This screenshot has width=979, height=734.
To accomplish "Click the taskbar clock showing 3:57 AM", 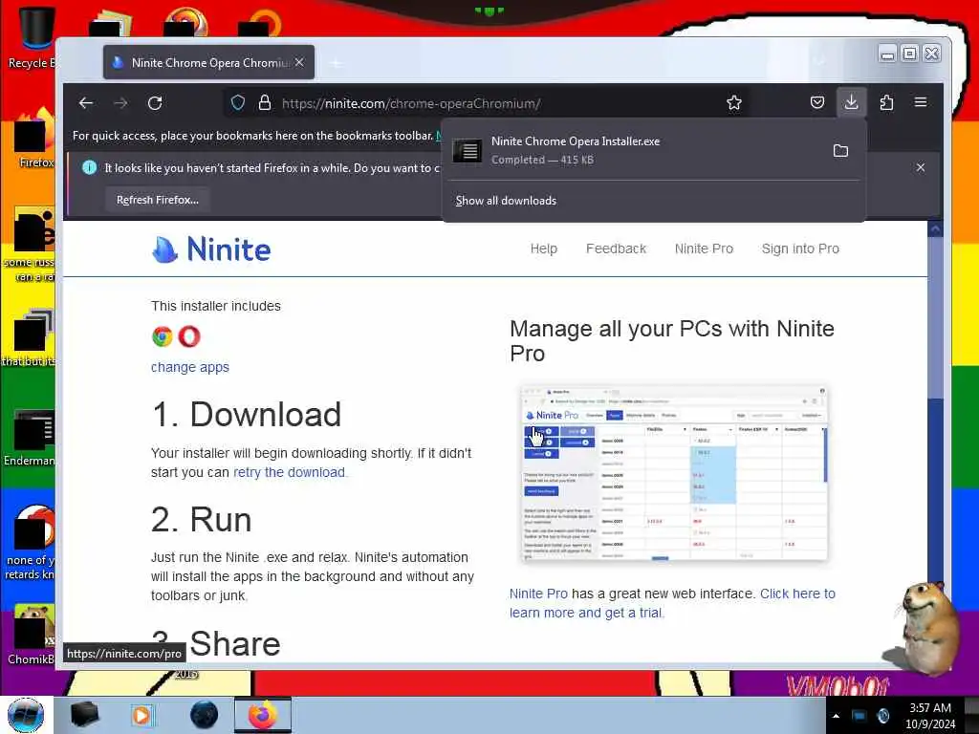I will coord(930,716).
